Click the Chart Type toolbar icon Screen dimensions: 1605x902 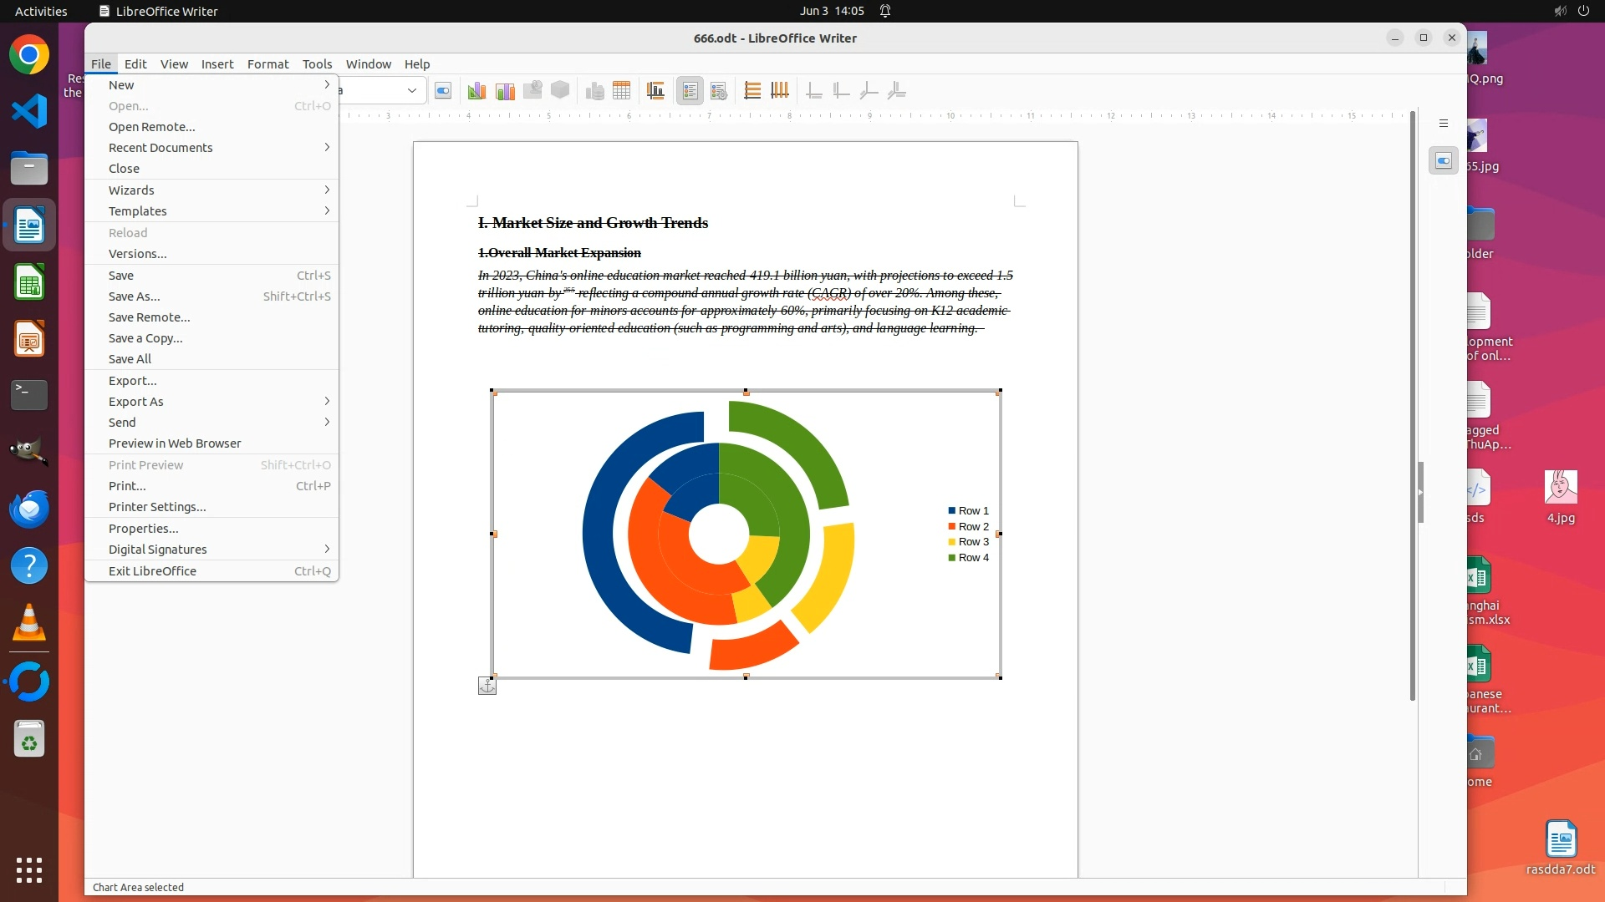tap(476, 91)
